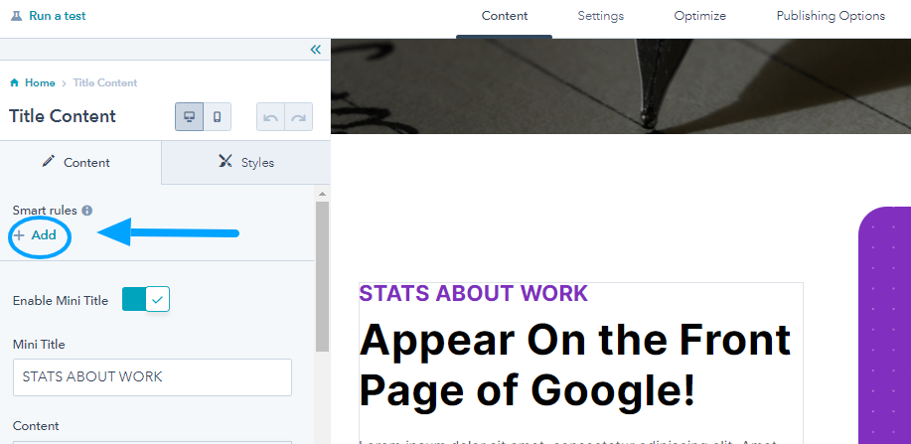The height and width of the screenshot is (444, 911).
Task: Click the Title Content breadcrumb
Action: [x=105, y=82]
